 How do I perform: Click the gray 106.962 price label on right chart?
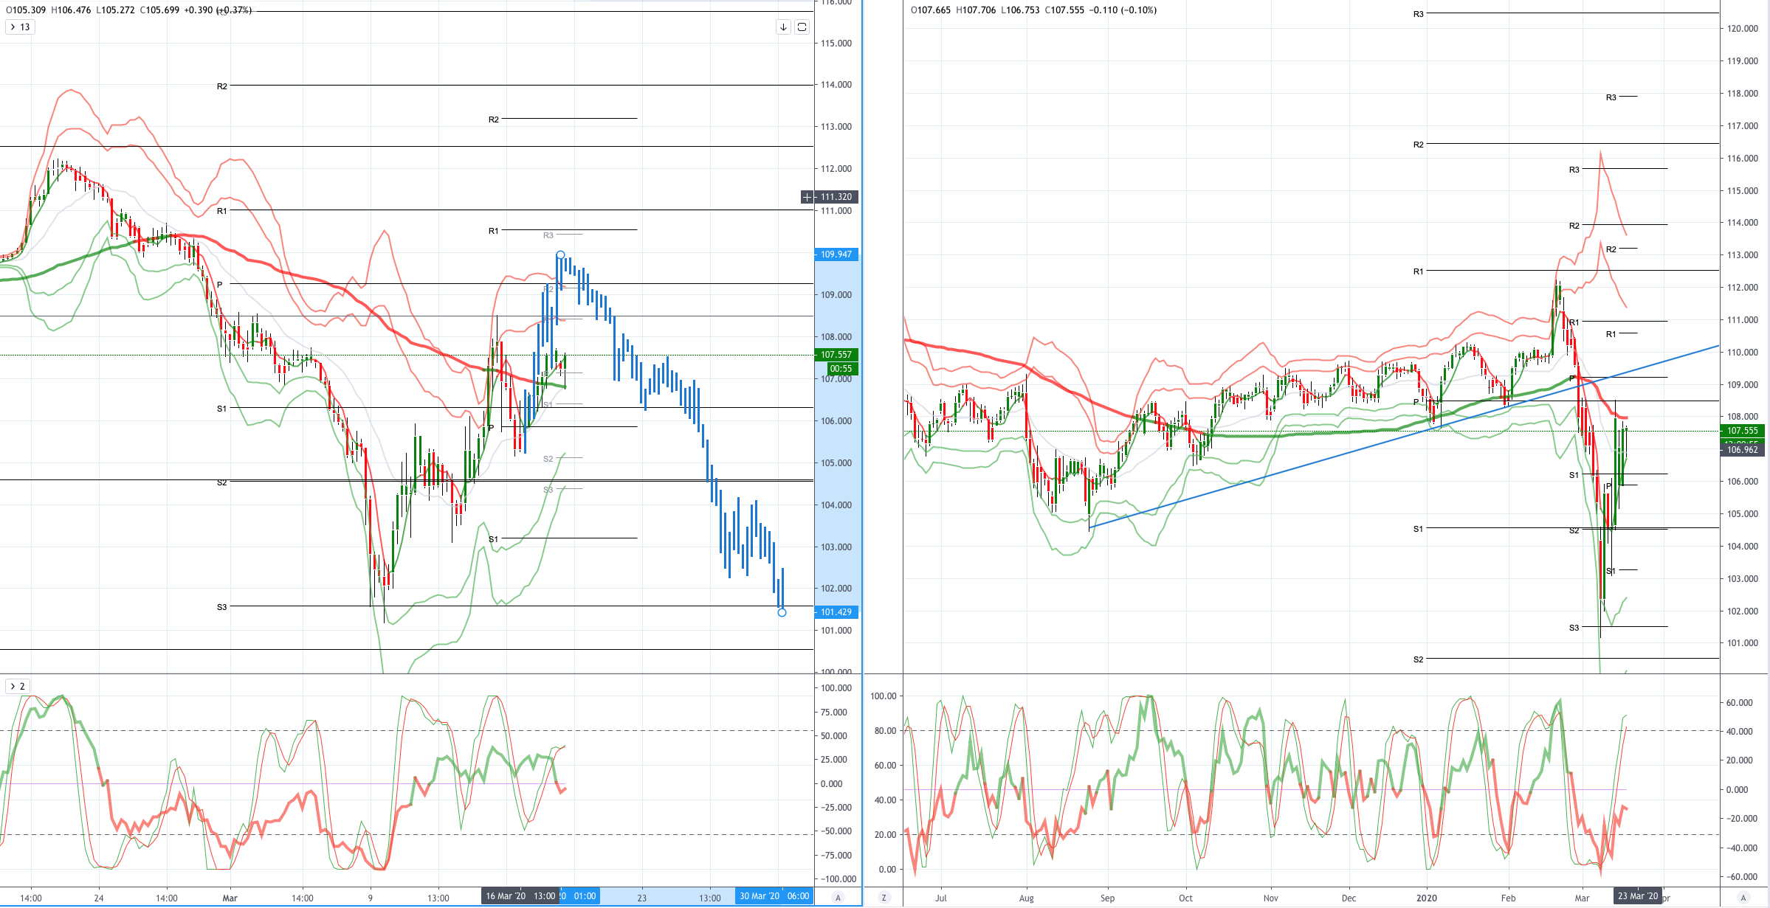click(x=1743, y=450)
